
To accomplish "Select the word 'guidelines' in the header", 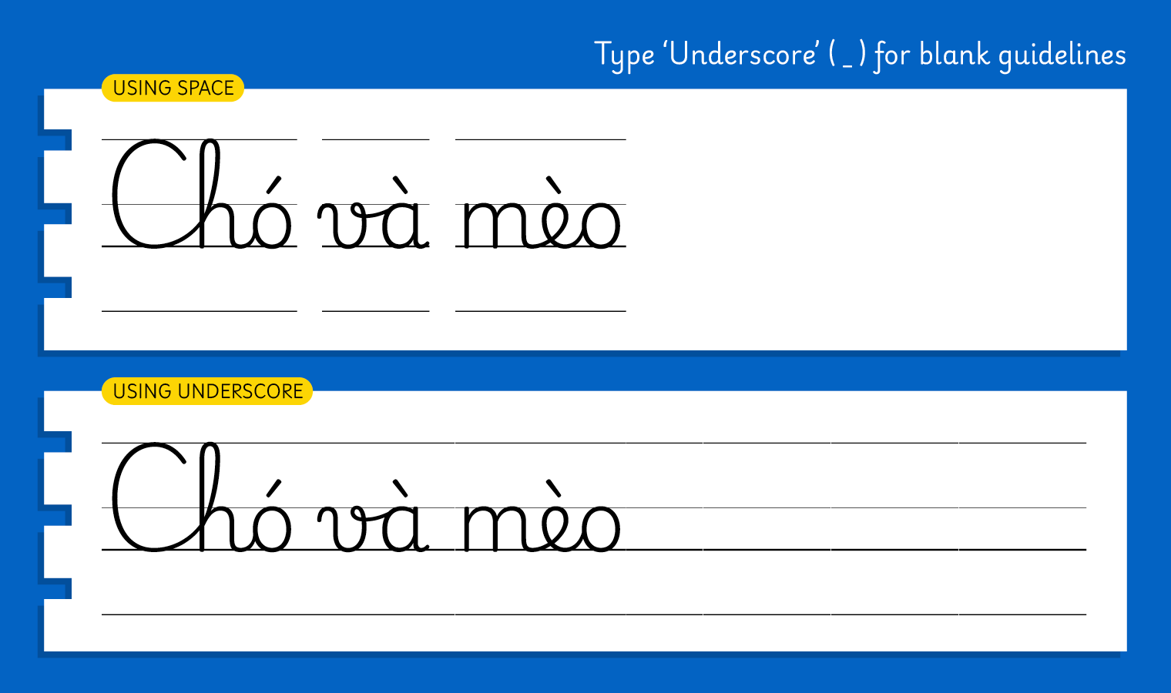I will click(x=1062, y=55).
